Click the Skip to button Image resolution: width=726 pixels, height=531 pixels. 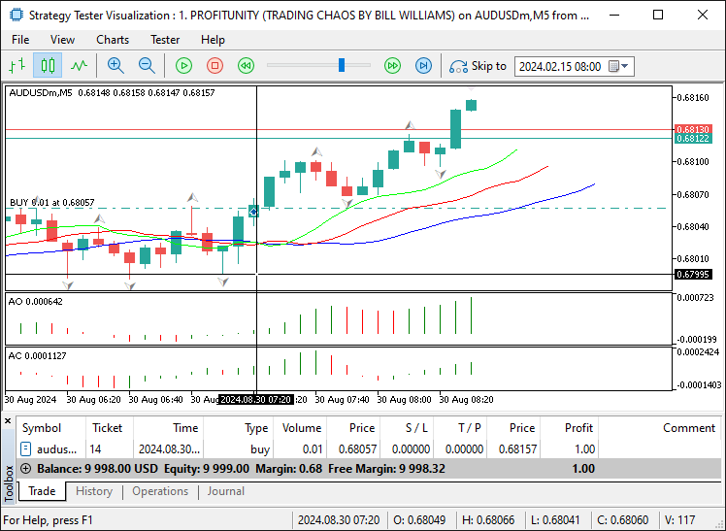click(x=478, y=66)
